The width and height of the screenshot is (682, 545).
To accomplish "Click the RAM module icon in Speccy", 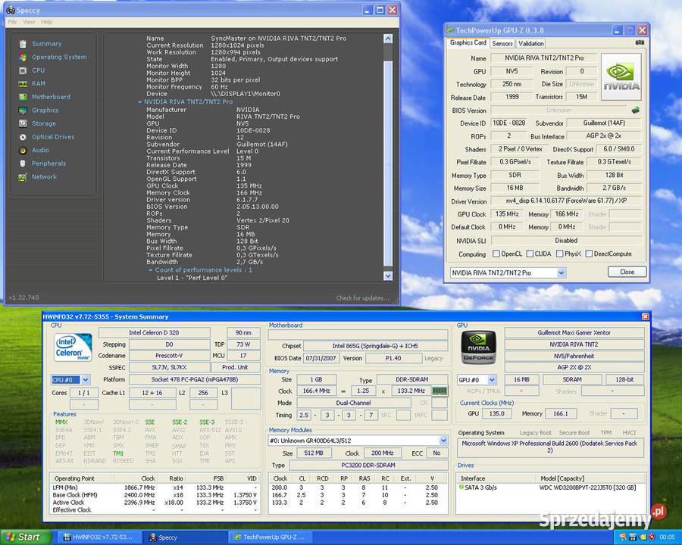I will tap(23, 84).
